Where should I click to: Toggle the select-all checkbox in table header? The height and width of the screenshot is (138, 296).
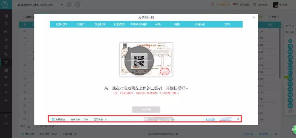point(25,25)
